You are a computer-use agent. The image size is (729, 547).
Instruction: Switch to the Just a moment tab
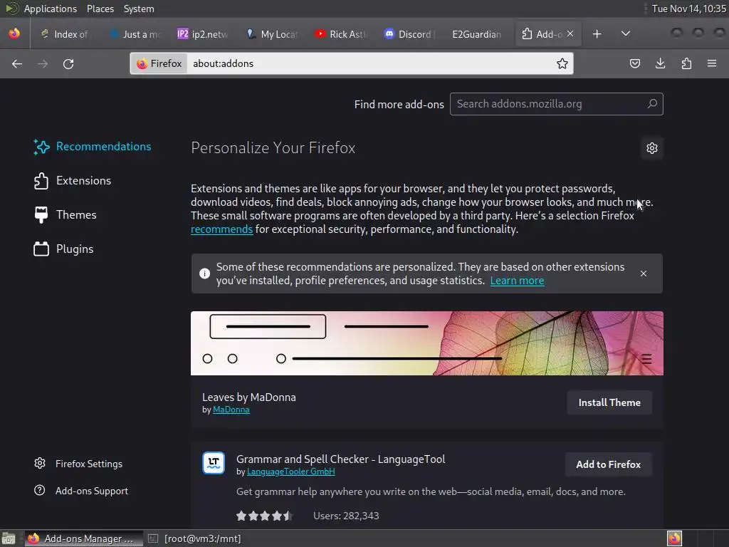click(136, 34)
